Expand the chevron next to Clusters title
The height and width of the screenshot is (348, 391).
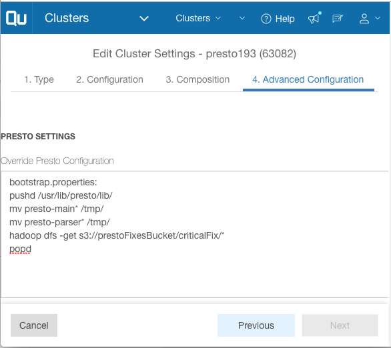(x=144, y=19)
